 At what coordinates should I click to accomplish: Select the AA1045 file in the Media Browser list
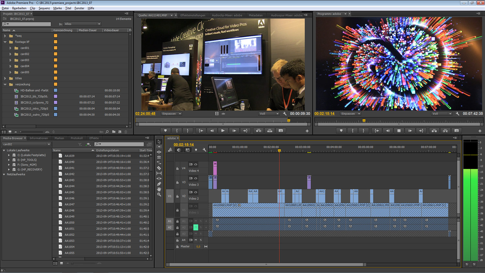coord(70,192)
